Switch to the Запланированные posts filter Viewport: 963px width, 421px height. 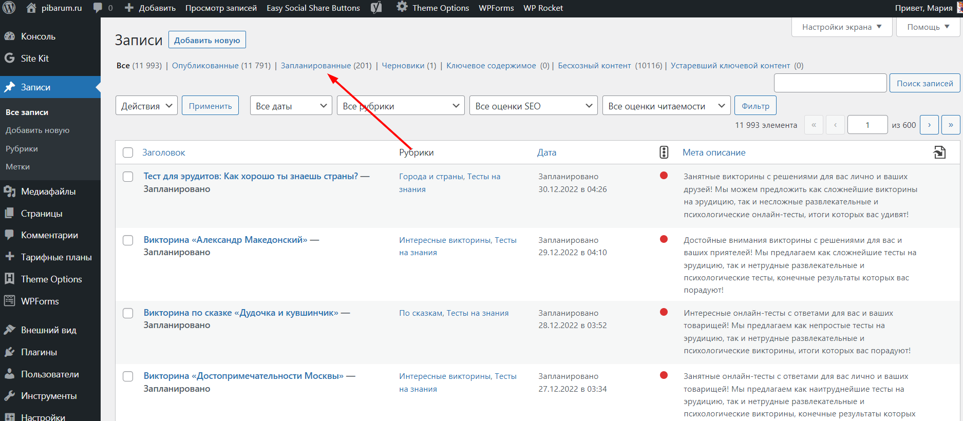click(x=315, y=66)
